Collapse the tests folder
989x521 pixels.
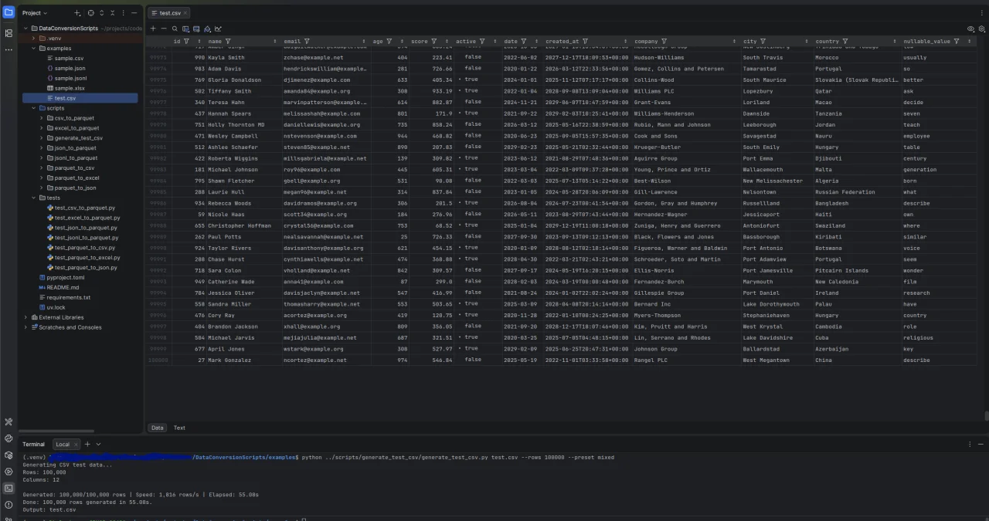(33, 198)
